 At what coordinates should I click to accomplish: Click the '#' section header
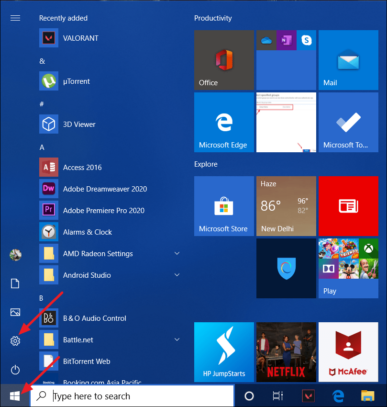point(42,104)
